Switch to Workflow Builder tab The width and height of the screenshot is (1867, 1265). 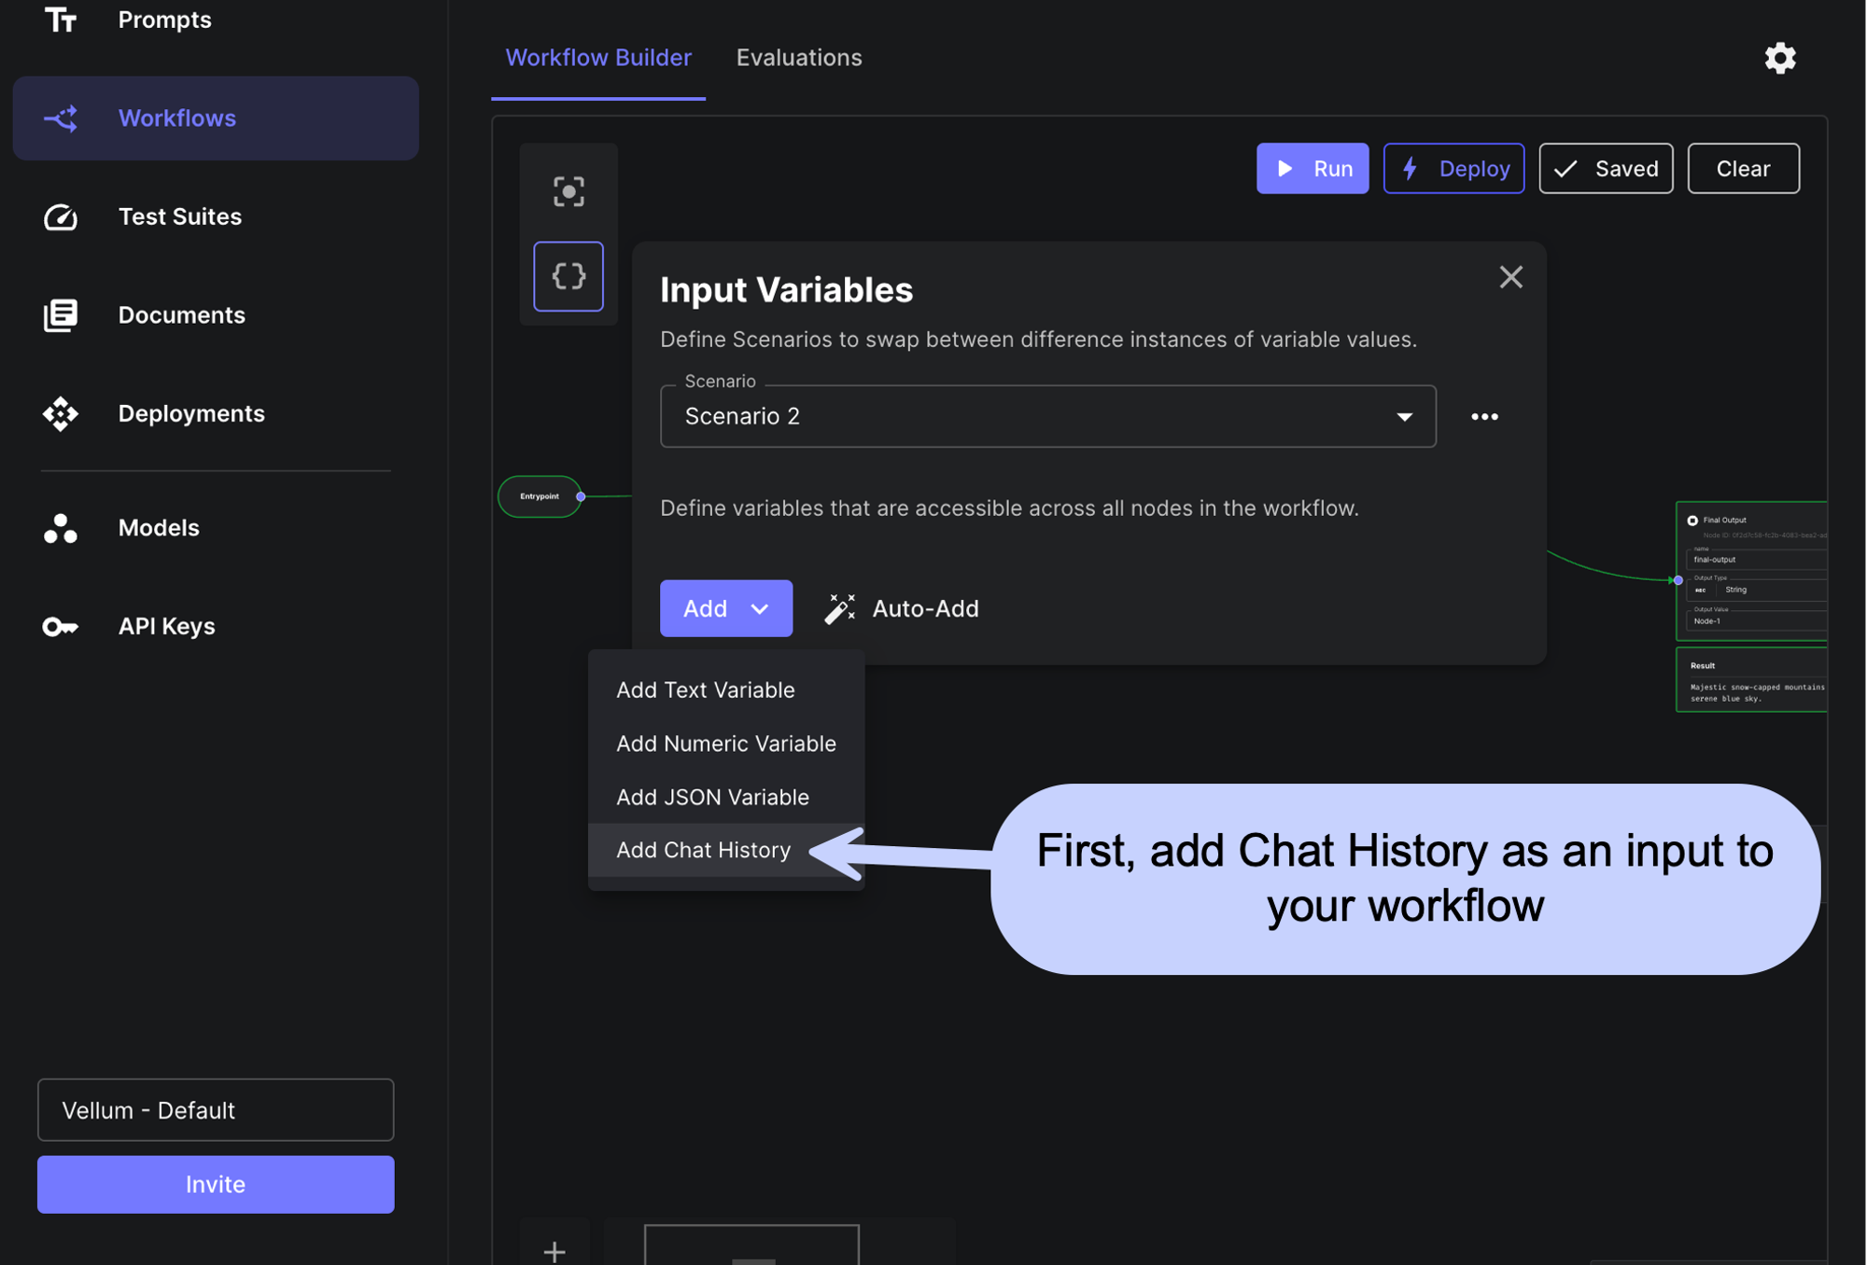click(598, 58)
